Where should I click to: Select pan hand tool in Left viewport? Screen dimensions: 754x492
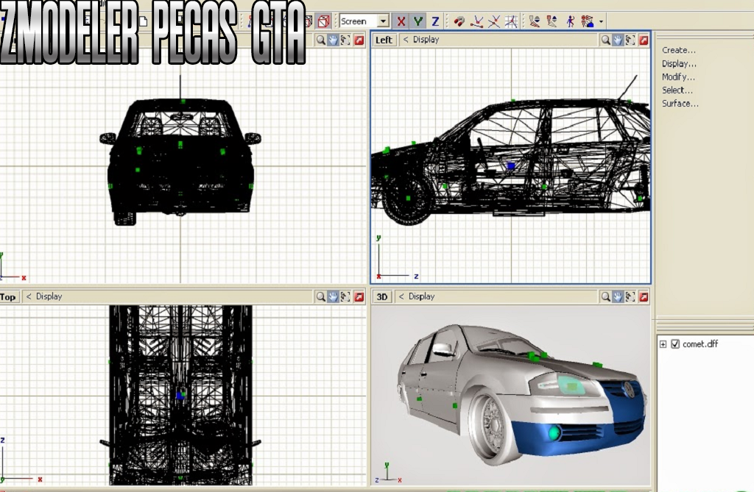tap(618, 40)
